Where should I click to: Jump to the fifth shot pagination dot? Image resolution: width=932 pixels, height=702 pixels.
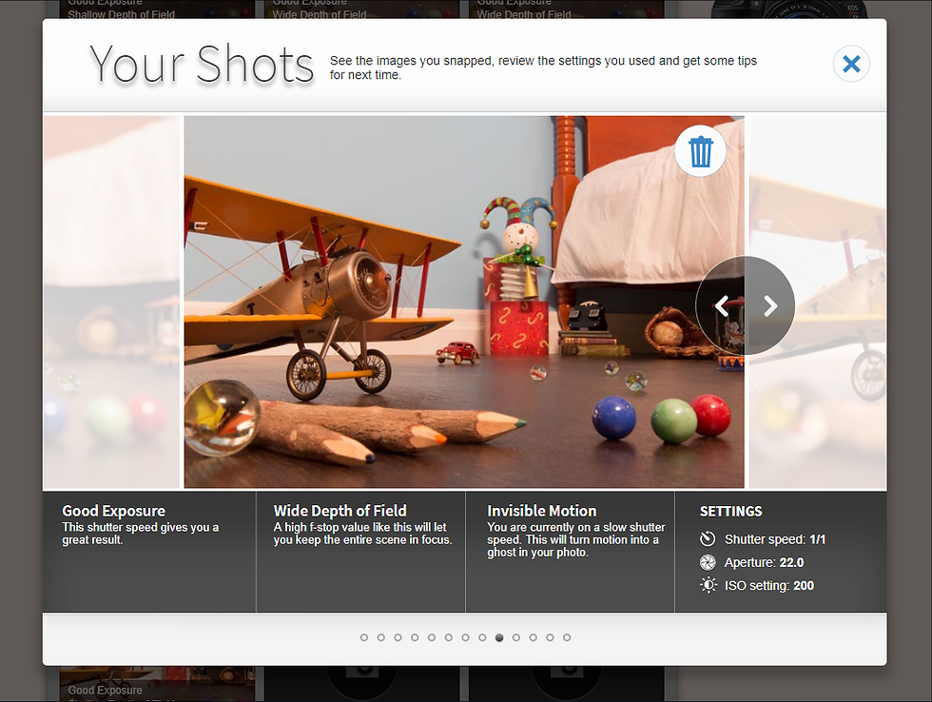click(x=432, y=637)
